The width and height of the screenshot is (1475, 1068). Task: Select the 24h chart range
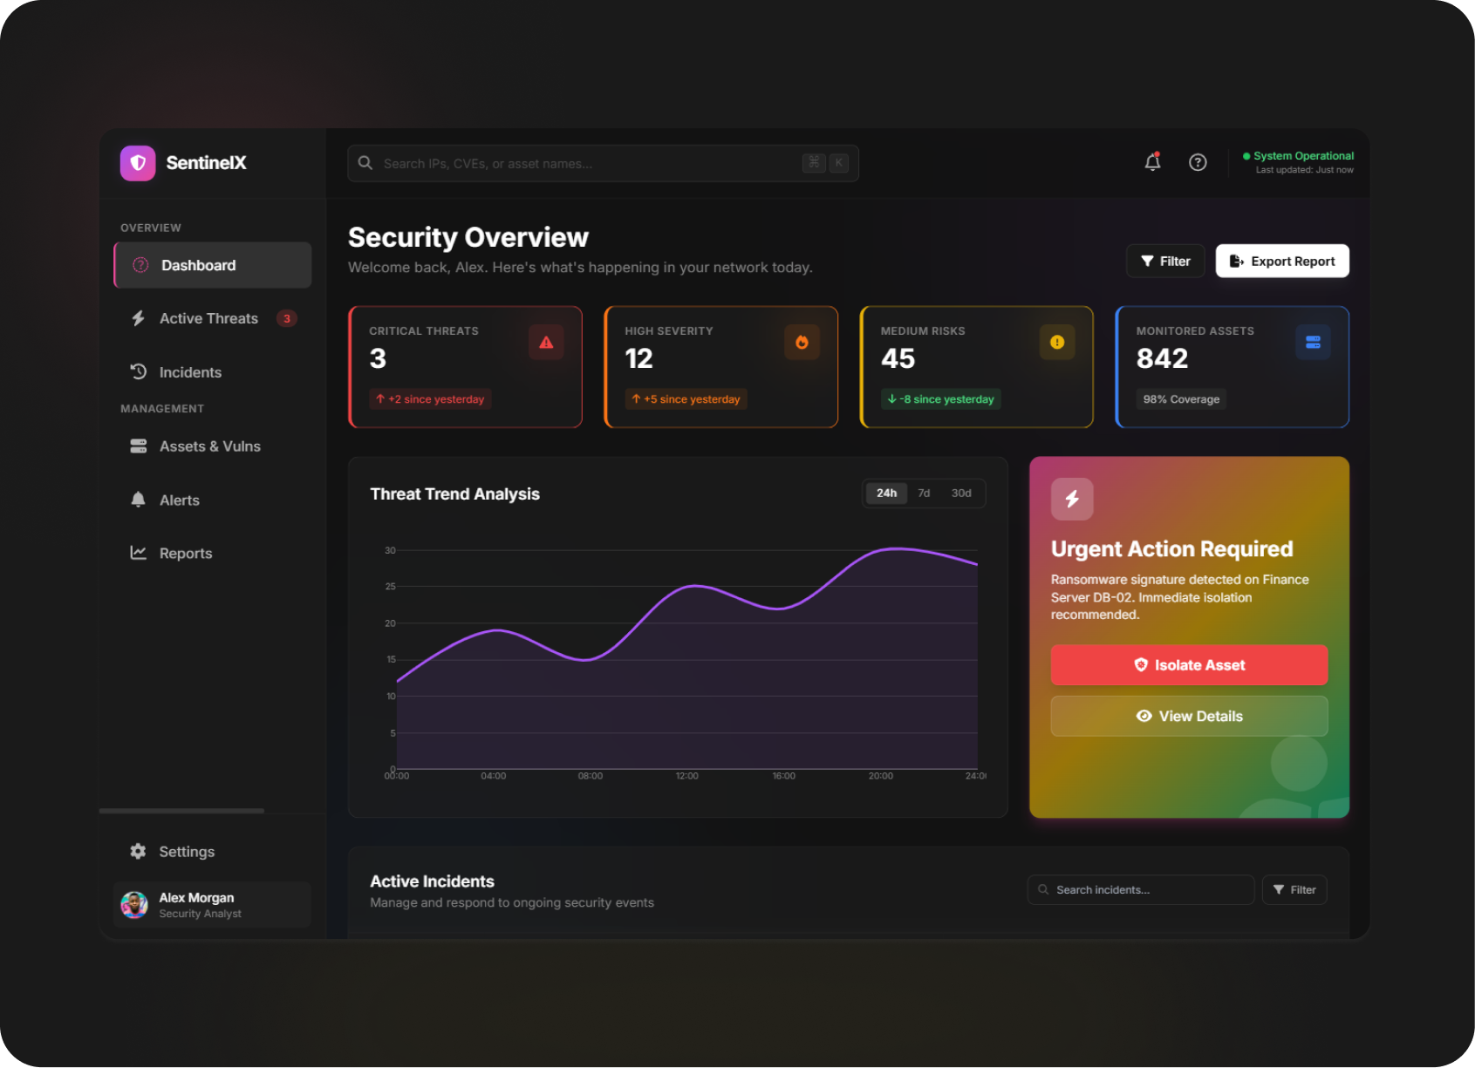click(x=886, y=493)
